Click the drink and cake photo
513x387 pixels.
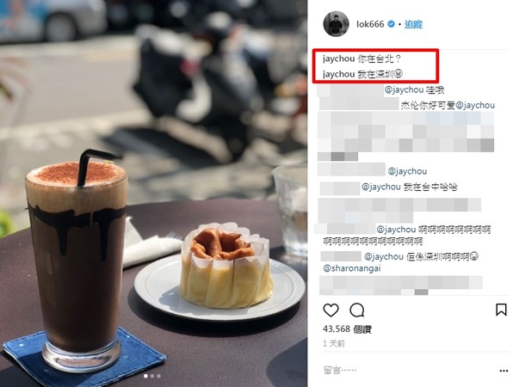pyautogui.click(x=153, y=193)
